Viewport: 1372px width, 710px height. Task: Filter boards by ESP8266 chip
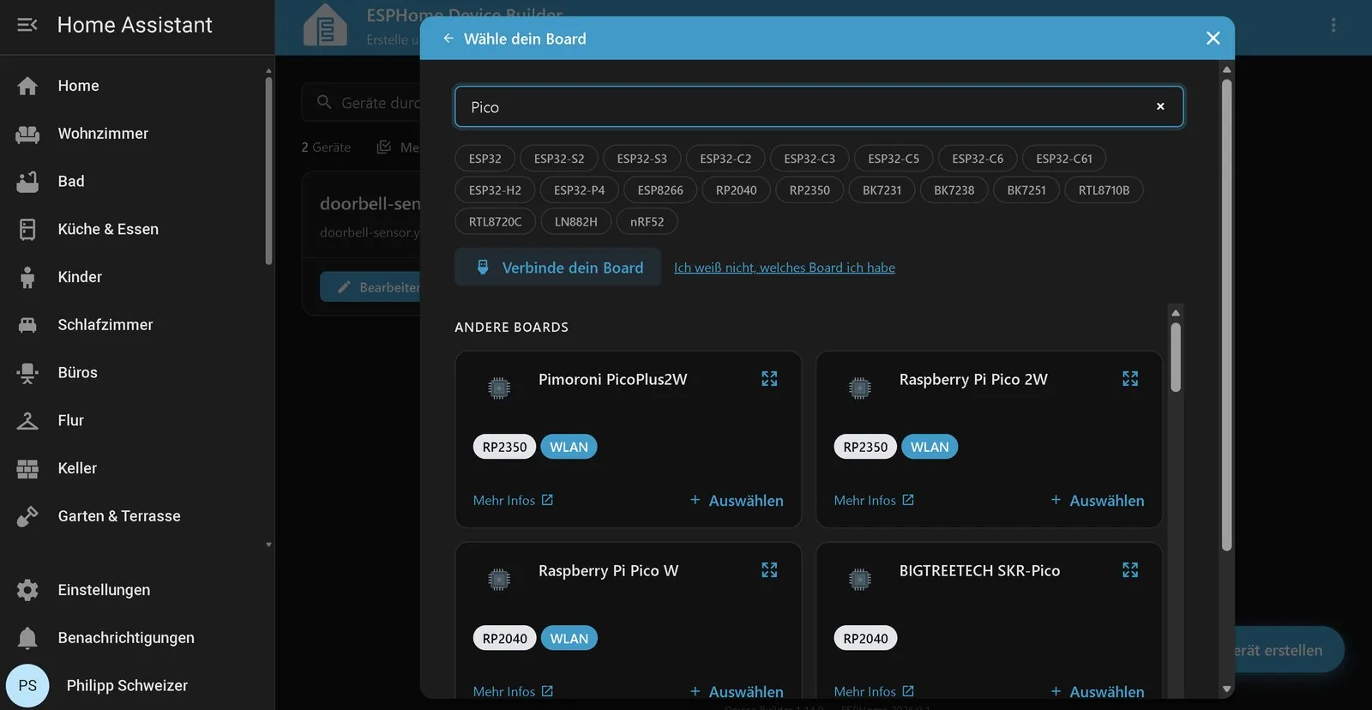[660, 190]
